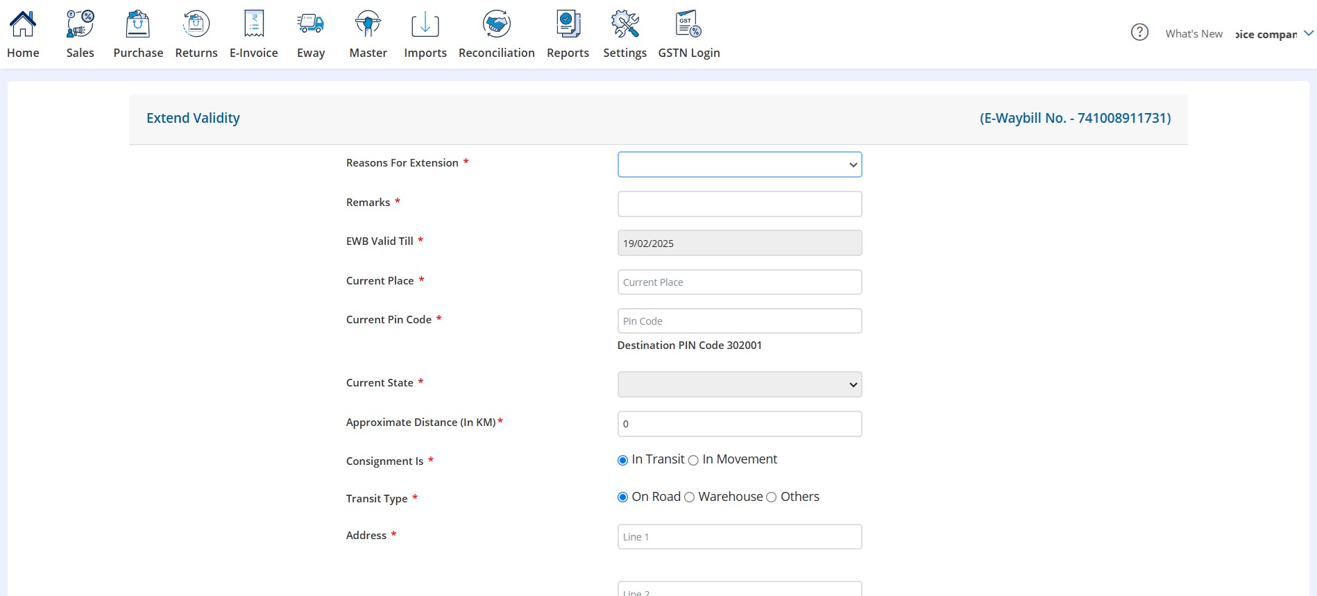Go to Home menu label
The width and height of the screenshot is (1317, 596).
(x=23, y=53)
